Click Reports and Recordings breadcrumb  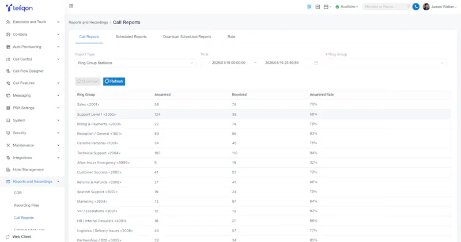pyautogui.click(x=88, y=22)
